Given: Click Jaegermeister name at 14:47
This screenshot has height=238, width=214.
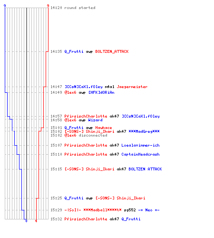Looking at the screenshot, I should 132,87.
